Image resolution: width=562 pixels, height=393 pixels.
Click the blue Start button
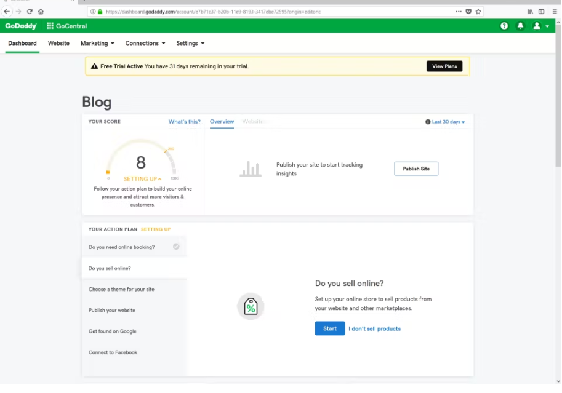330,328
